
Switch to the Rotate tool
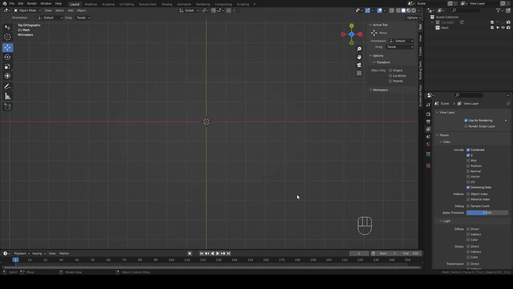7,57
